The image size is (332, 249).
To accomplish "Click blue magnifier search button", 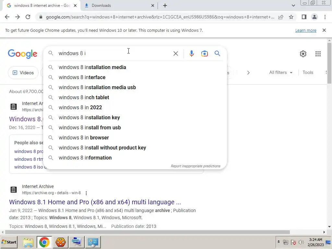I will [x=217, y=53].
